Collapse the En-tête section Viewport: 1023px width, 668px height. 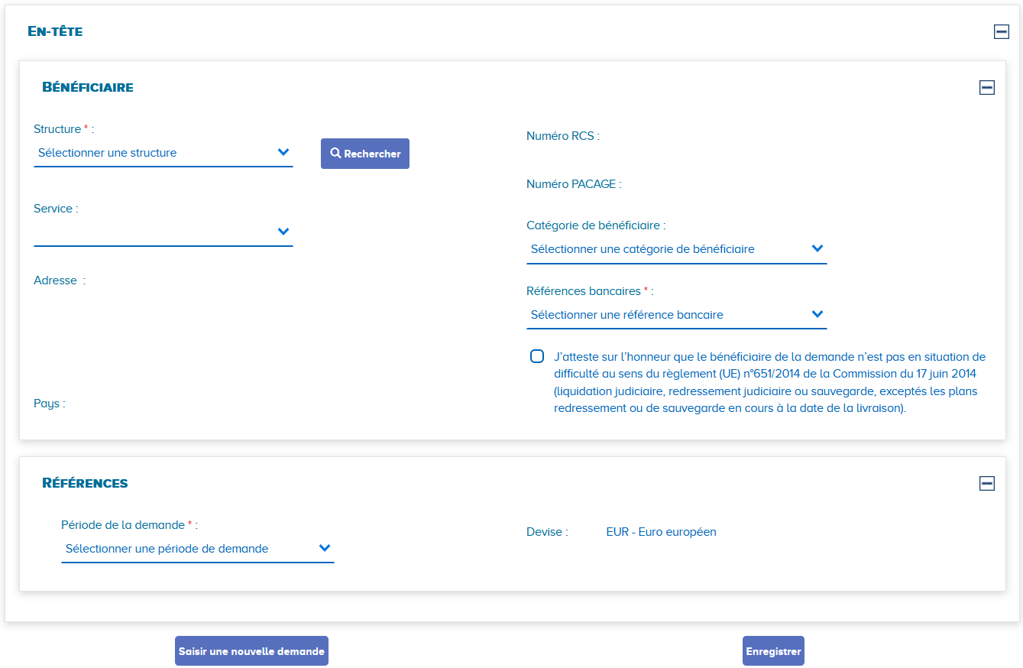(1001, 31)
